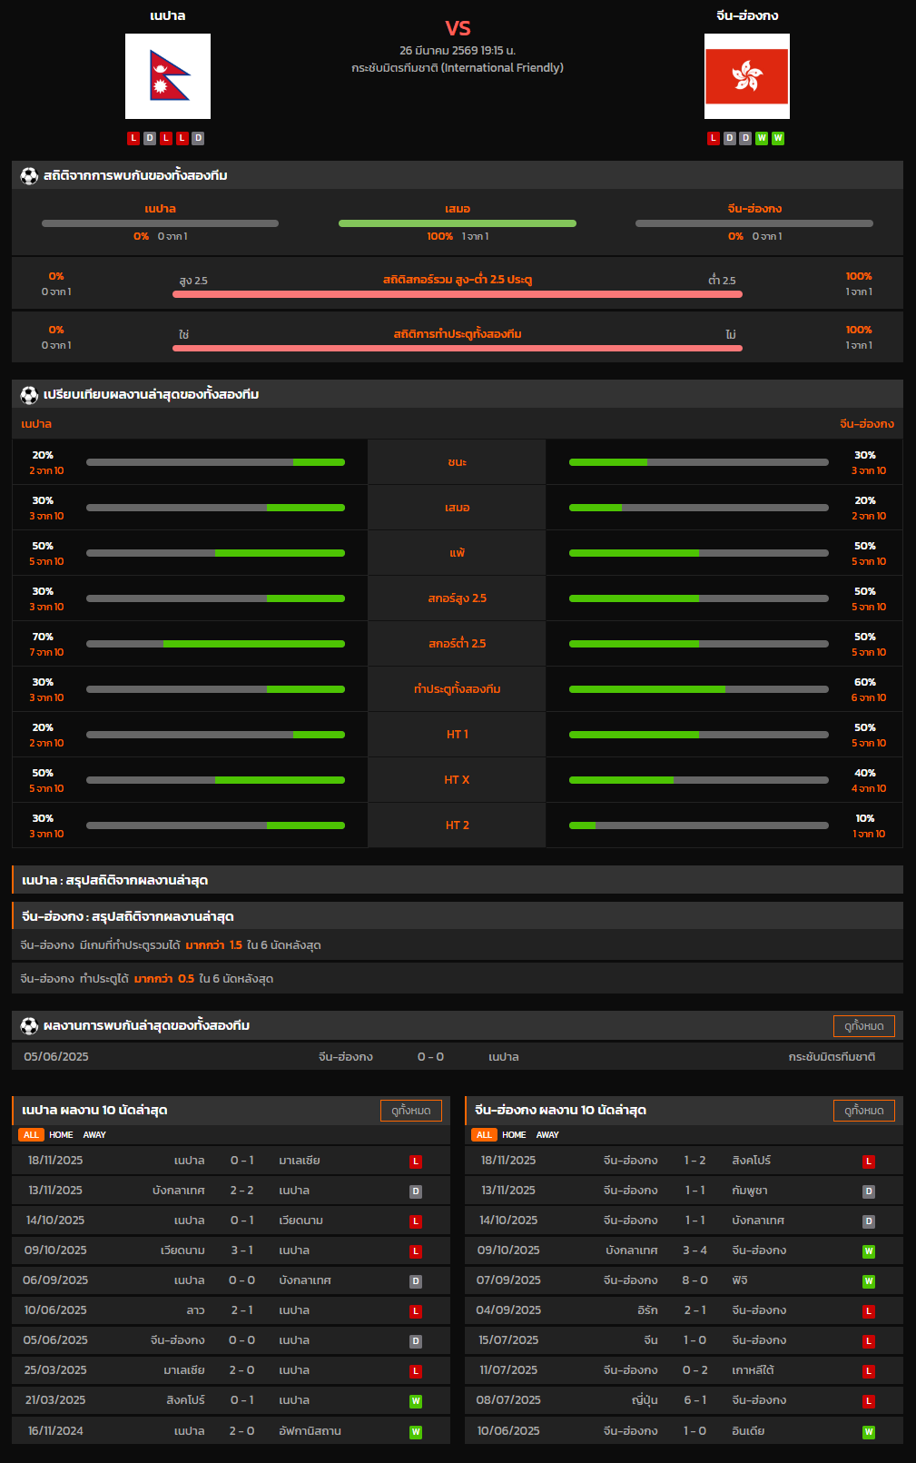Screen dimensions: 916x1463
Task: Click first L form badge under Nepal flag
Action: click(x=133, y=138)
